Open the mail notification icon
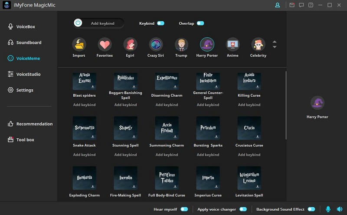 pos(292,5)
